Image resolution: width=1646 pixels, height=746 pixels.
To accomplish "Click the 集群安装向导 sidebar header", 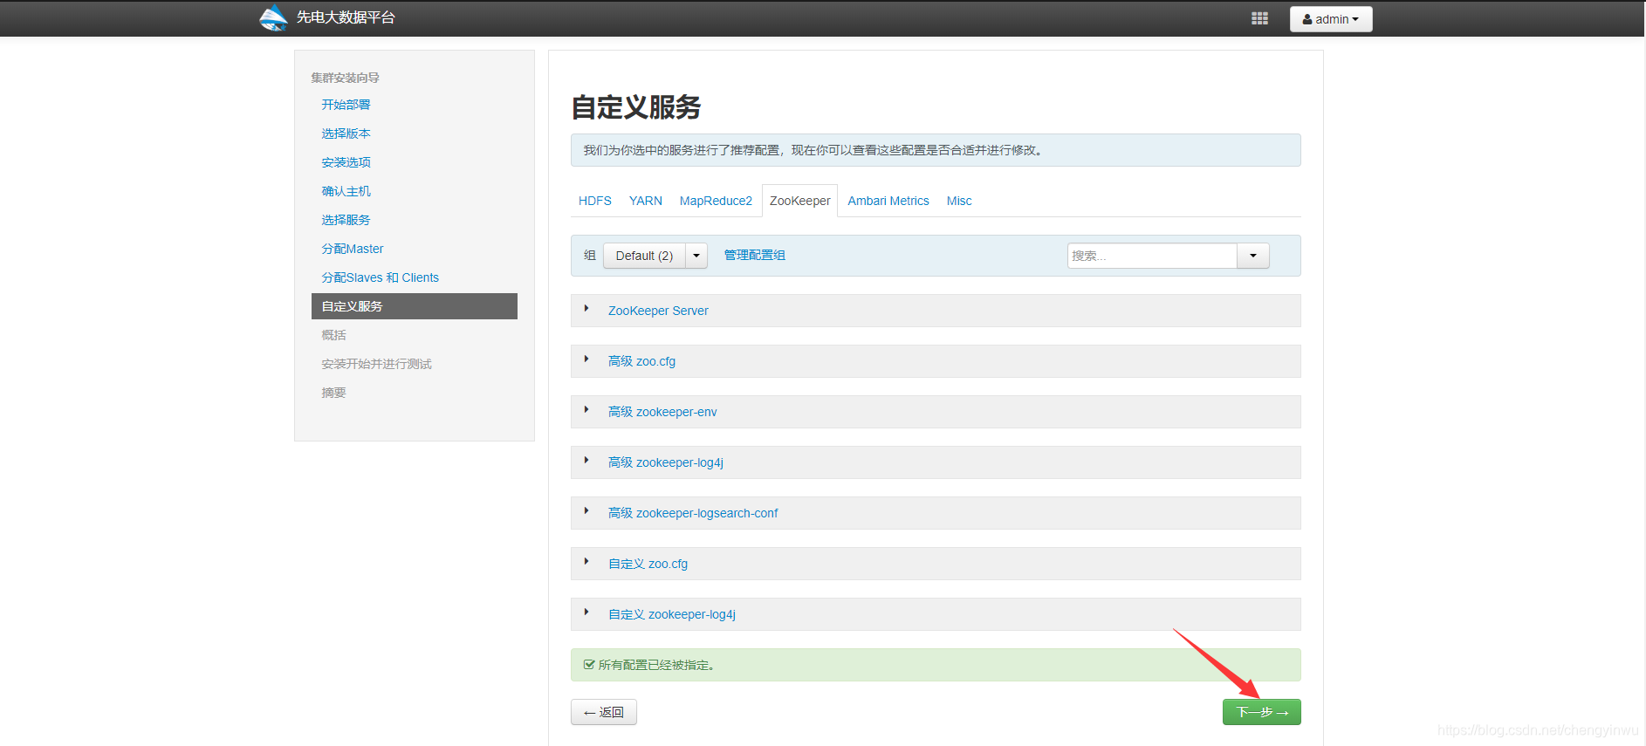I will point(346,78).
